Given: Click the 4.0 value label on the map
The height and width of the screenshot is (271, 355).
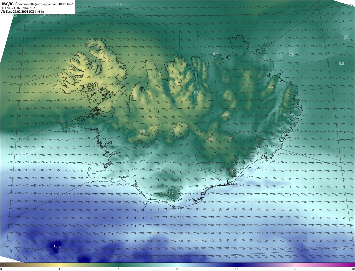Looking at the screenshot, I should click(232, 171).
